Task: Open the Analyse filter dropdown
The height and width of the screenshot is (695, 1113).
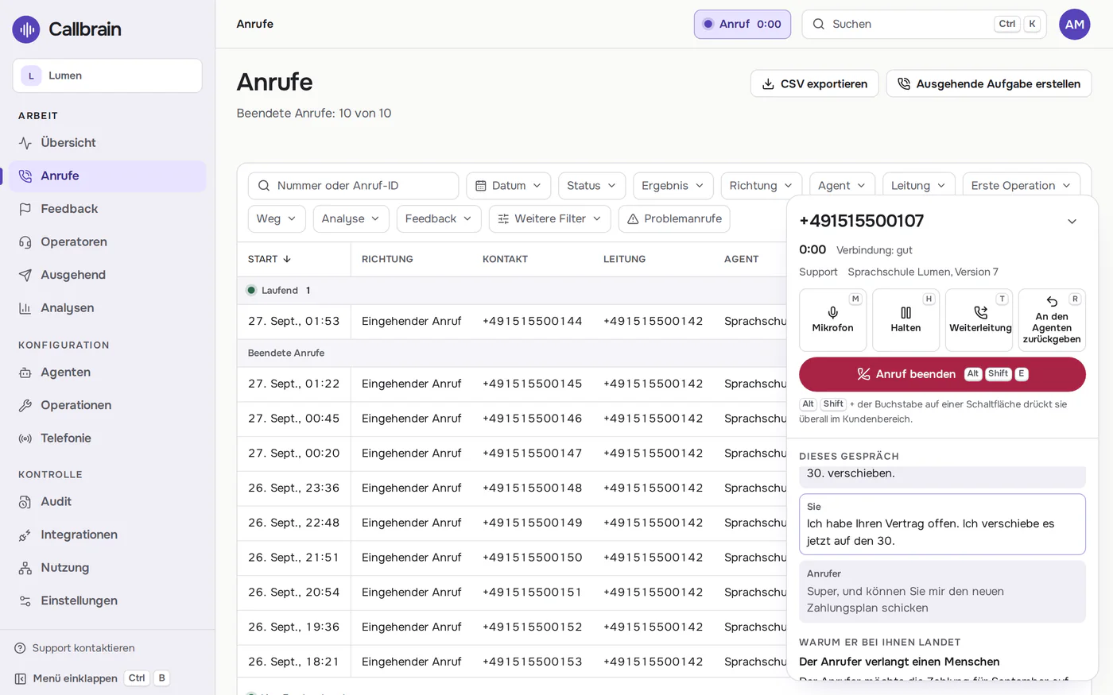Action: (x=351, y=219)
